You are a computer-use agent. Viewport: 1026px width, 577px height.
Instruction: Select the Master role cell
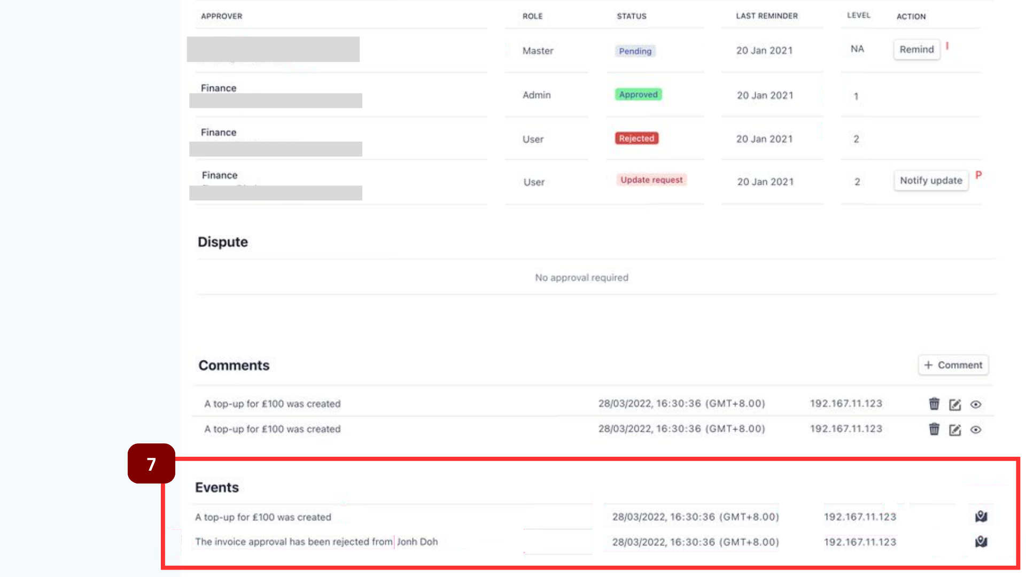tap(538, 51)
